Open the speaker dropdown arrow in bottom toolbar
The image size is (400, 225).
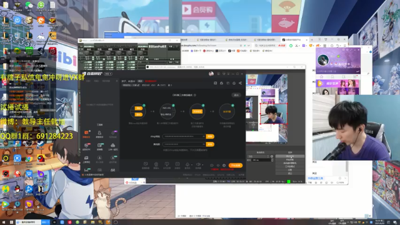[x=202, y=164]
